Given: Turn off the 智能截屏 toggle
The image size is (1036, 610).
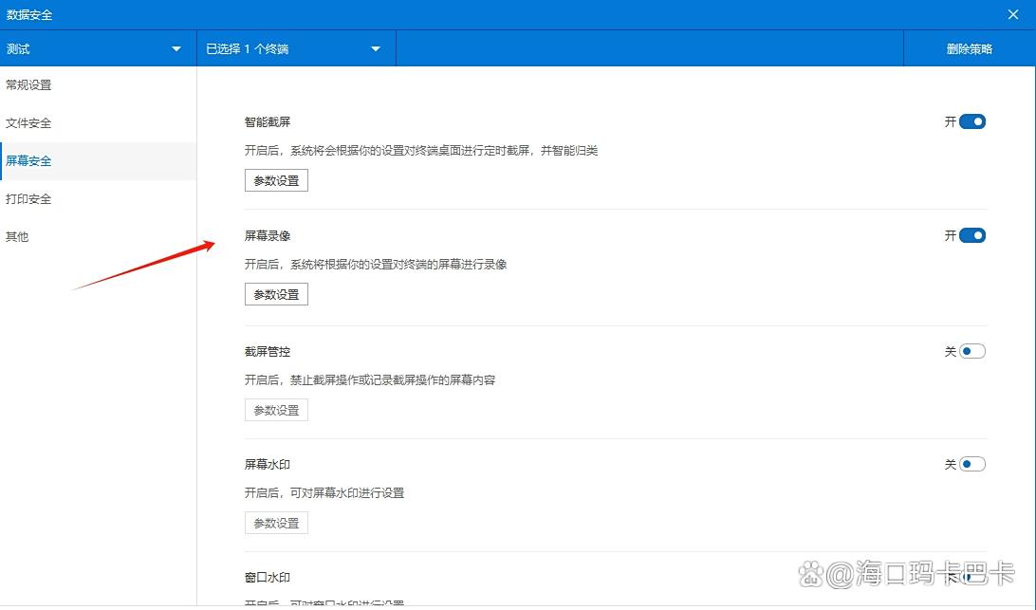Looking at the screenshot, I should click(972, 121).
